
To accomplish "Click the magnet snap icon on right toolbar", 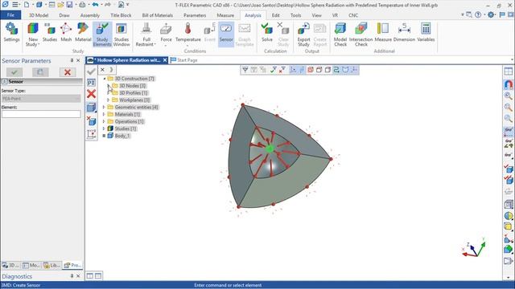I will 508,84.
